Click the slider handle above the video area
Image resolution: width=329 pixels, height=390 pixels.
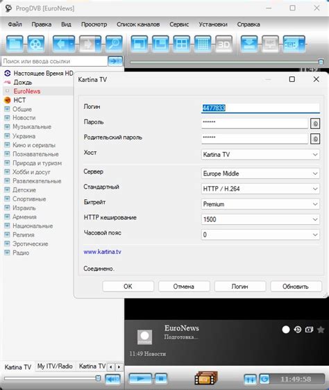coord(321,62)
